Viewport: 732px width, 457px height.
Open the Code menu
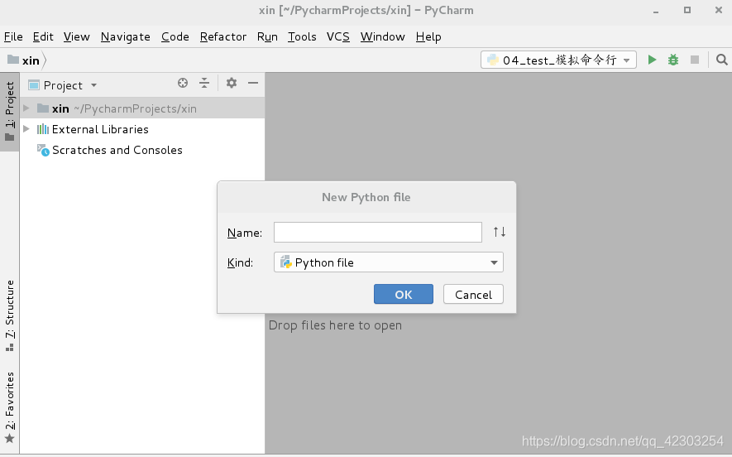click(x=175, y=36)
